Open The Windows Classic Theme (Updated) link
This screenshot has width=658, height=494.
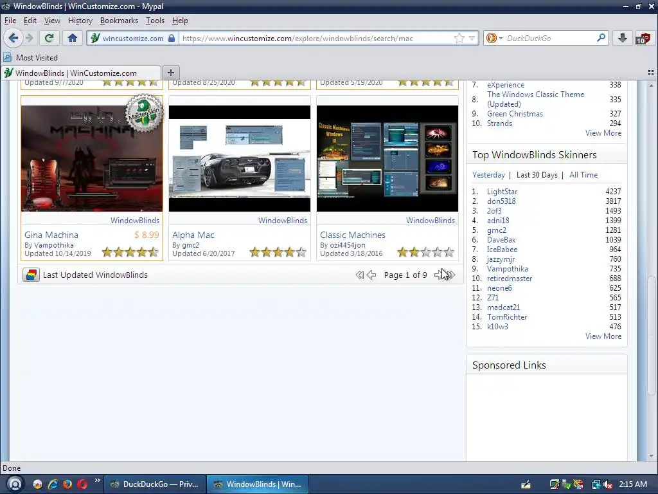535,99
